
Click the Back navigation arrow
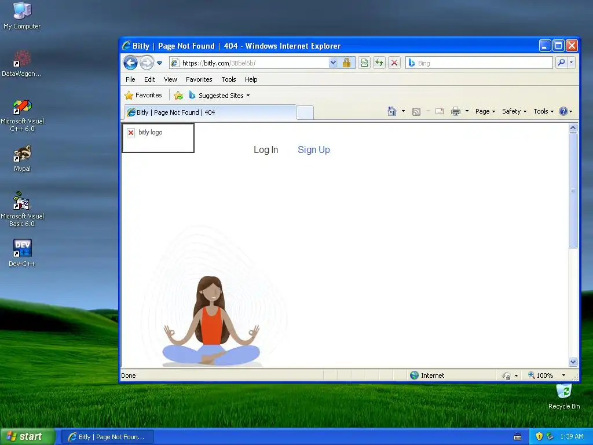tap(130, 63)
